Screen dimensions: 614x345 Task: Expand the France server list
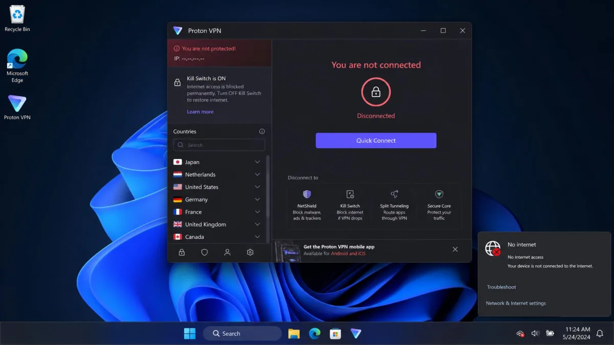257,212
